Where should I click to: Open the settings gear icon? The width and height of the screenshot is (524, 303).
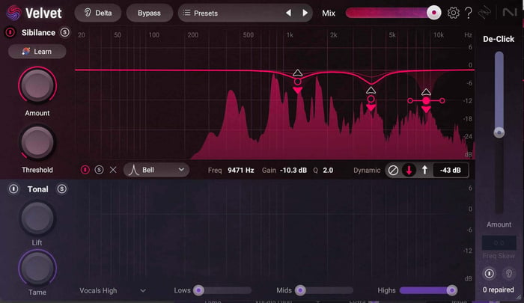click(453, 13)
